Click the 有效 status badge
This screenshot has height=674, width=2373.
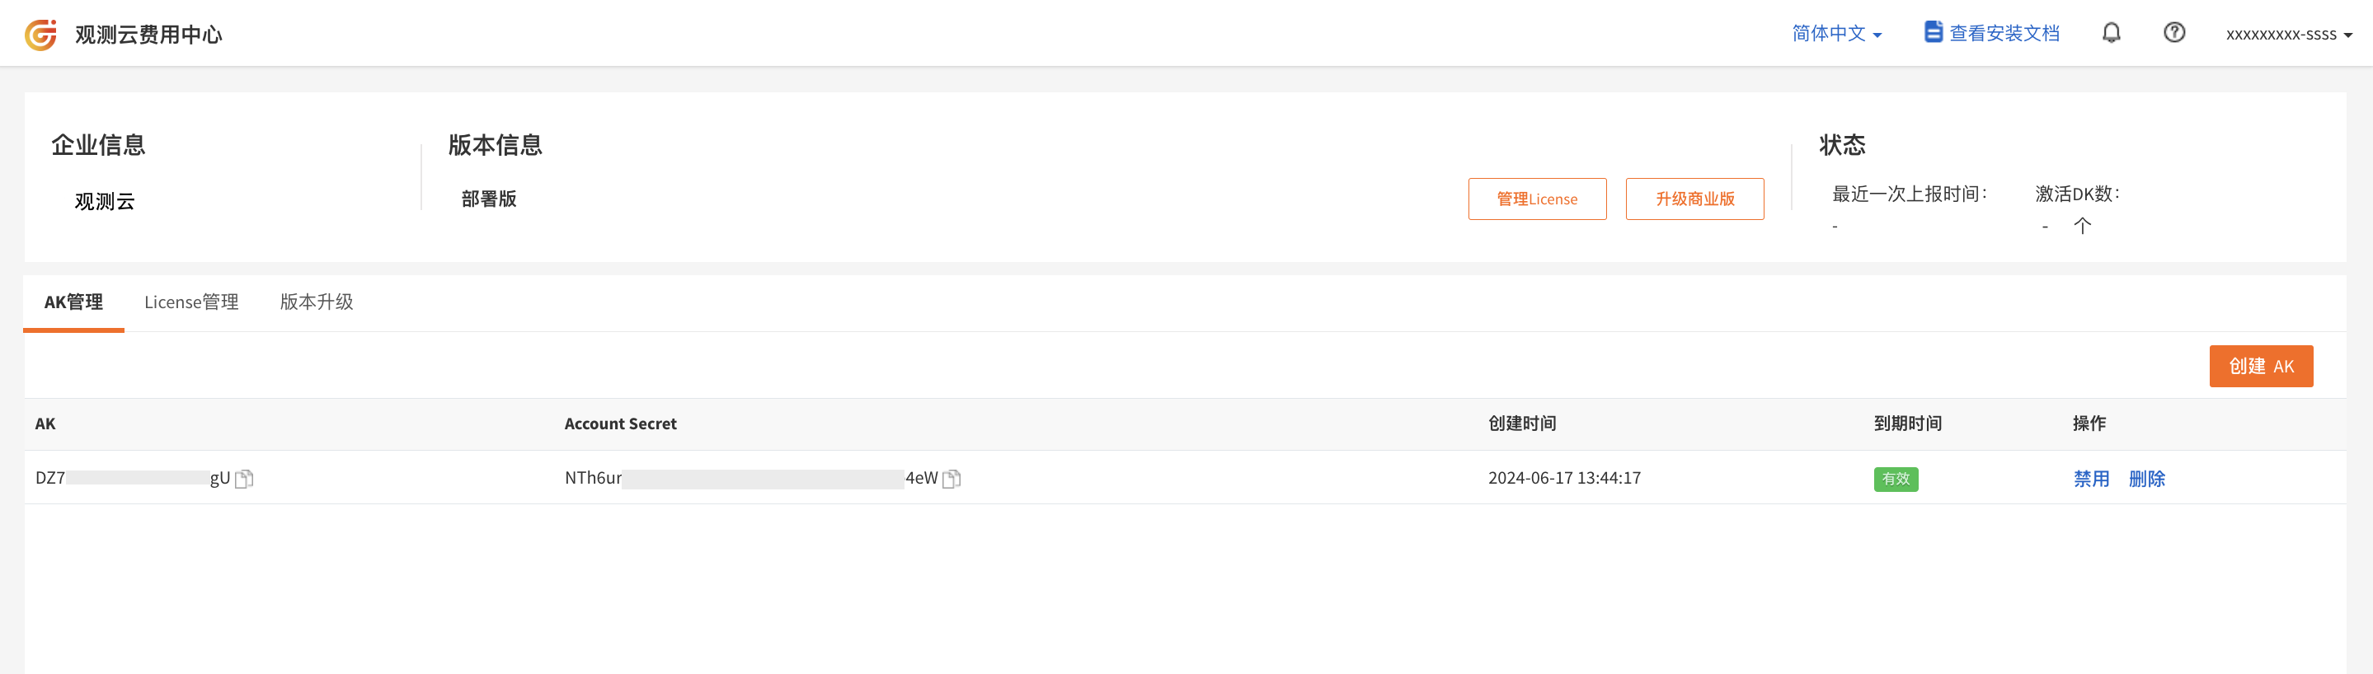click(x=1896, y=479)
